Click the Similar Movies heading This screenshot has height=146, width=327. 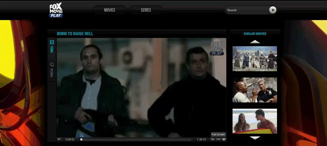click(255, 34)
